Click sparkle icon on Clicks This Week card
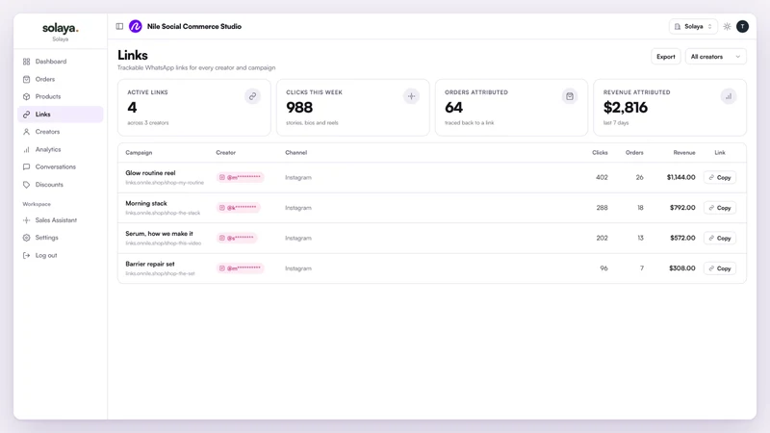The image size is (770, 433). (x=412, y=96)
